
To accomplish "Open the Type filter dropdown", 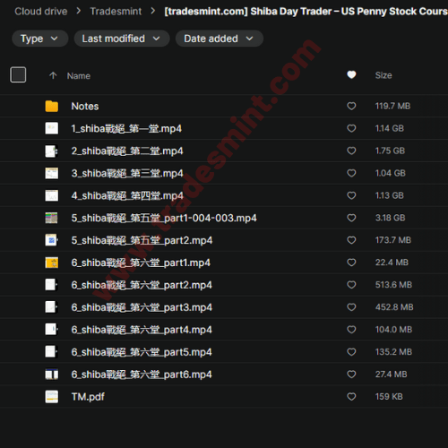I will tap(40, 39).
